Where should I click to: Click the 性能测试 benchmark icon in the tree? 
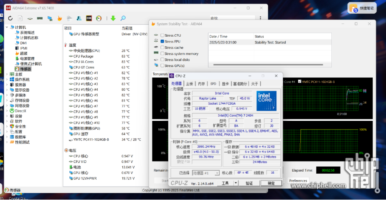click(x=12, y=142)
